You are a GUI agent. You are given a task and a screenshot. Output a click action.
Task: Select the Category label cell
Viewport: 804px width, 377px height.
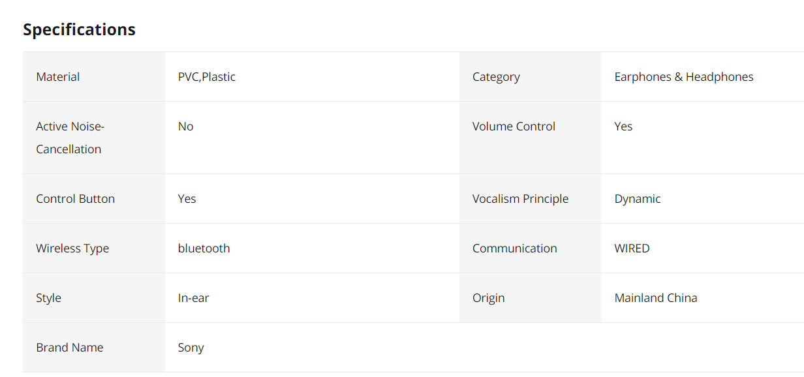530,77
